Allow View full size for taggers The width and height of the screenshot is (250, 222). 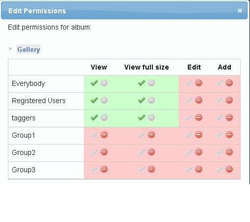(142, 117)
